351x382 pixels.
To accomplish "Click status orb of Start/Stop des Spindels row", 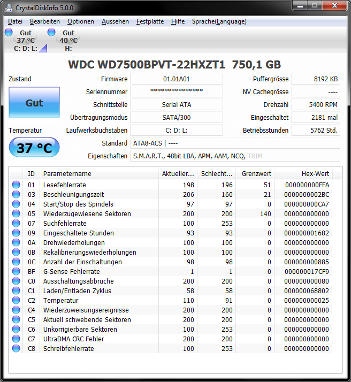I will [16, 204].
